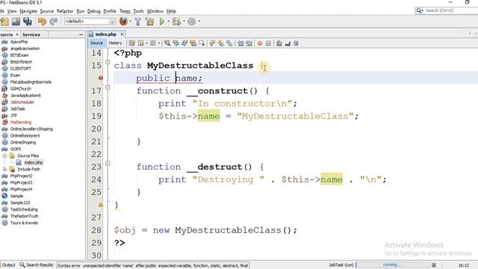
Task: Open the Navigate menu
Action: pos(28,11)
